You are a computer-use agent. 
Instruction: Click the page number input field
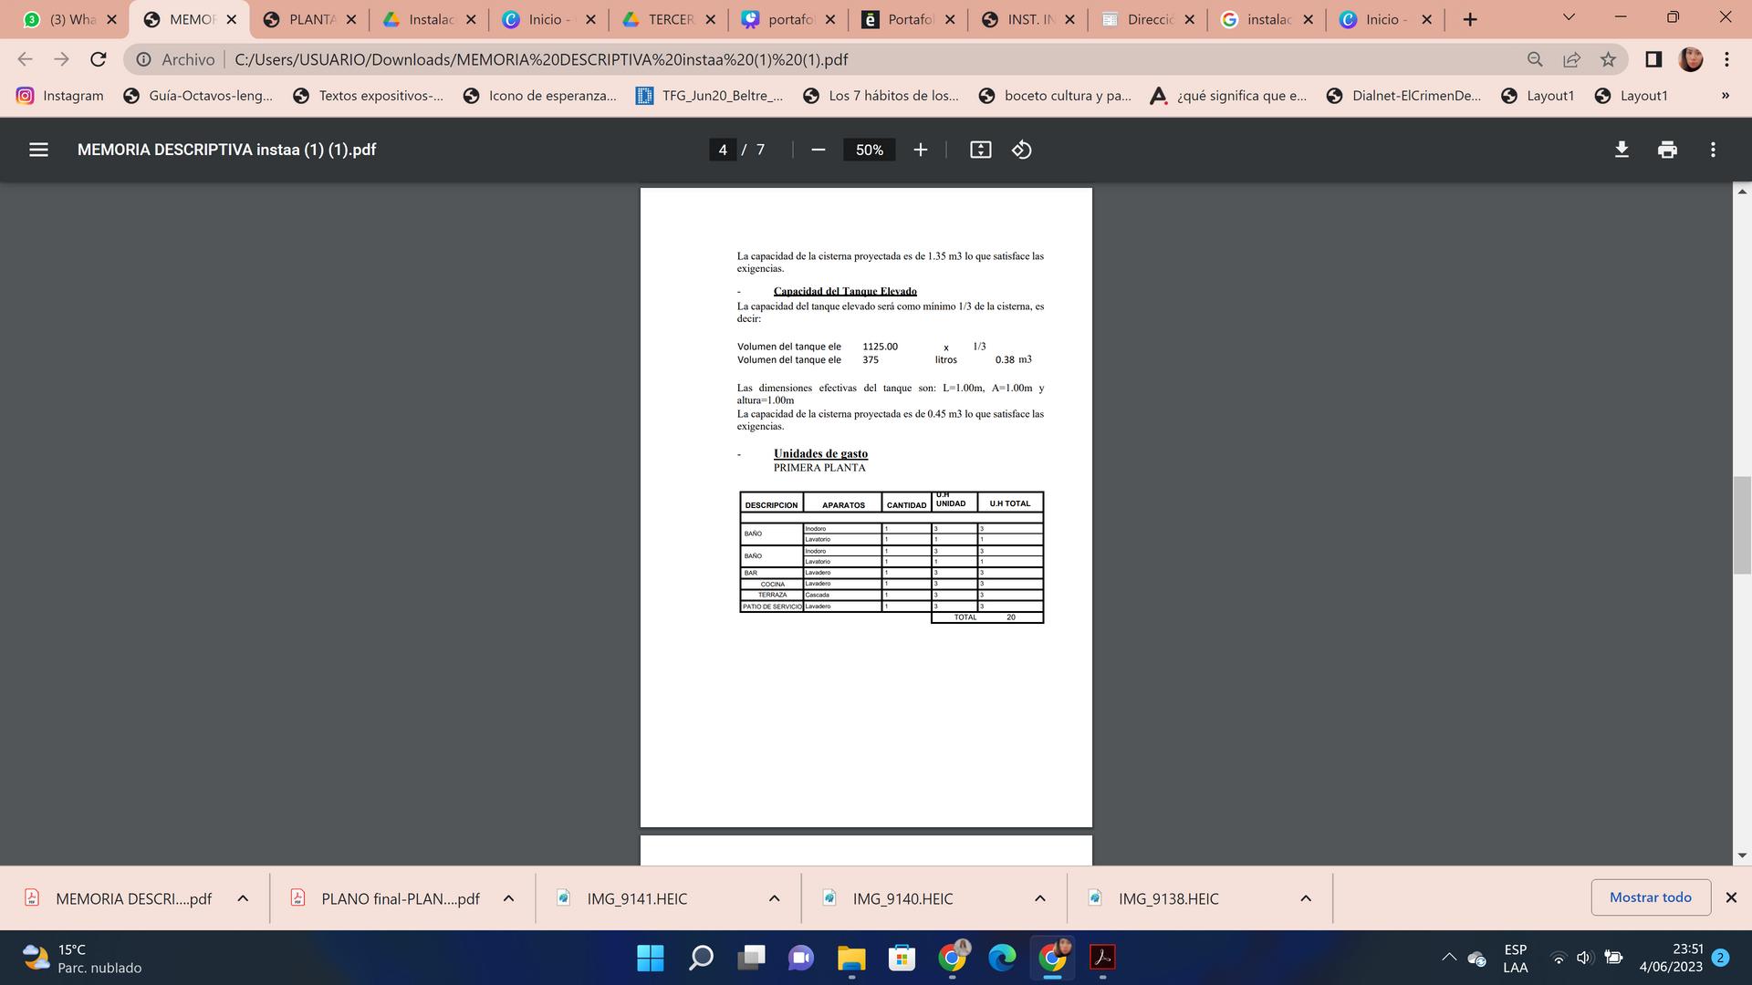[x=723, y=150]
